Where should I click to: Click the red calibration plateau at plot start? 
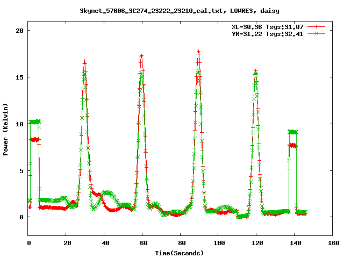coord(34,140)
